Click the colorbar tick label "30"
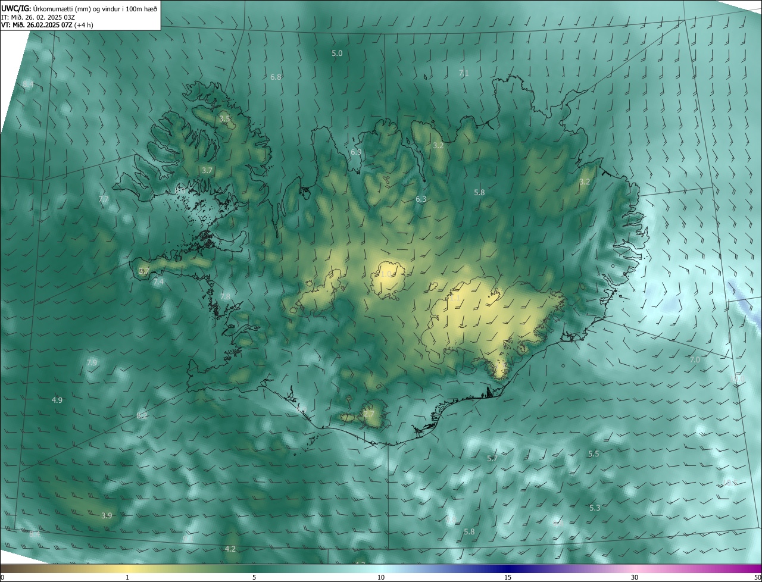 (635, 578)
